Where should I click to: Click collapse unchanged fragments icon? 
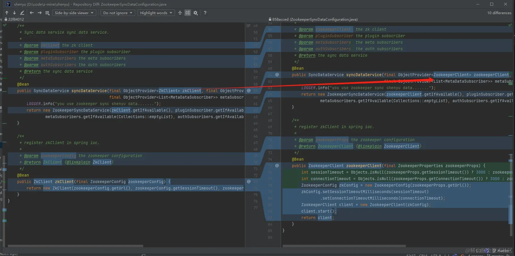pos(180,13)
